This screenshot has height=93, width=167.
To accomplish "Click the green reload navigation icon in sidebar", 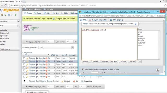I will pos(16,15).
